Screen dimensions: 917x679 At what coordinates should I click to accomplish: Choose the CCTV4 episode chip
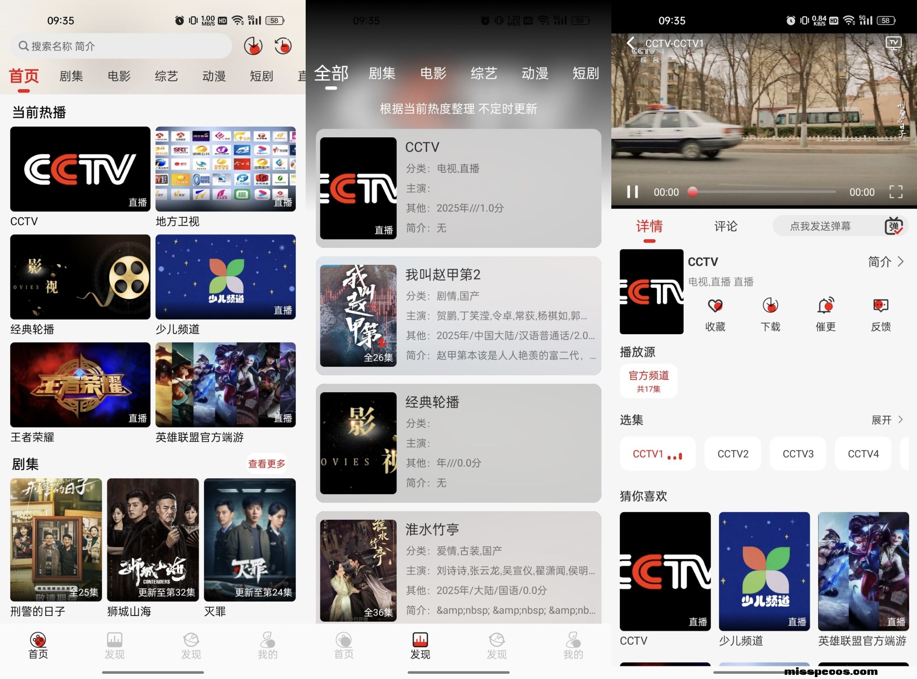point(863,454)
